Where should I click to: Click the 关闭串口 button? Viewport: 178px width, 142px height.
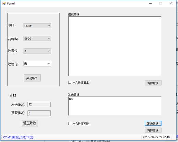32,78
